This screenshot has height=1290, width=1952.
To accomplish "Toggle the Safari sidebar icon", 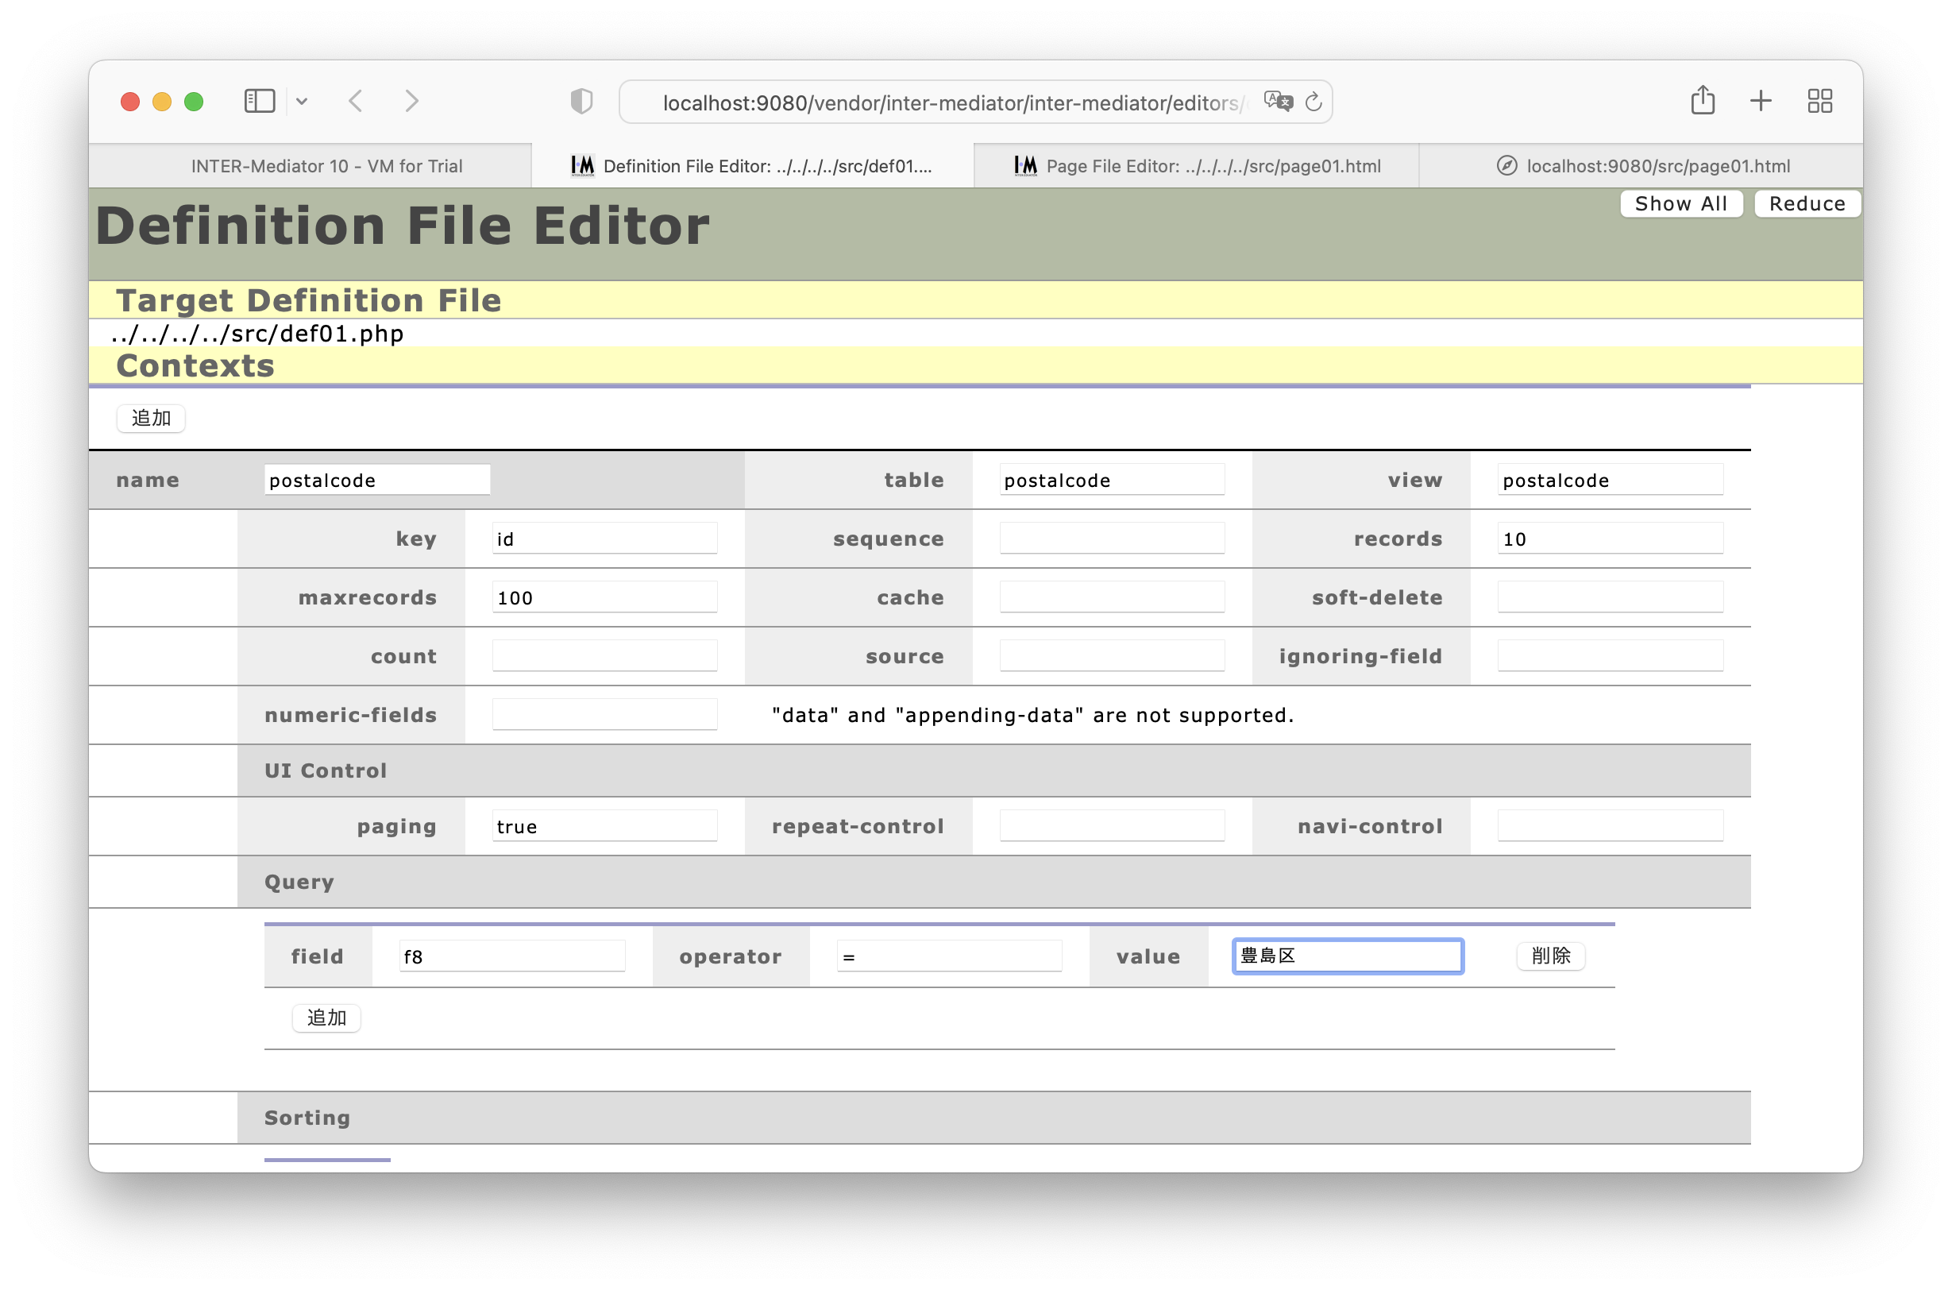I will coord(259,101).
